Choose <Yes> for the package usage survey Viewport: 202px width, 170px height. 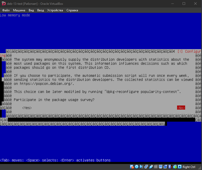[x=27, y=108]
